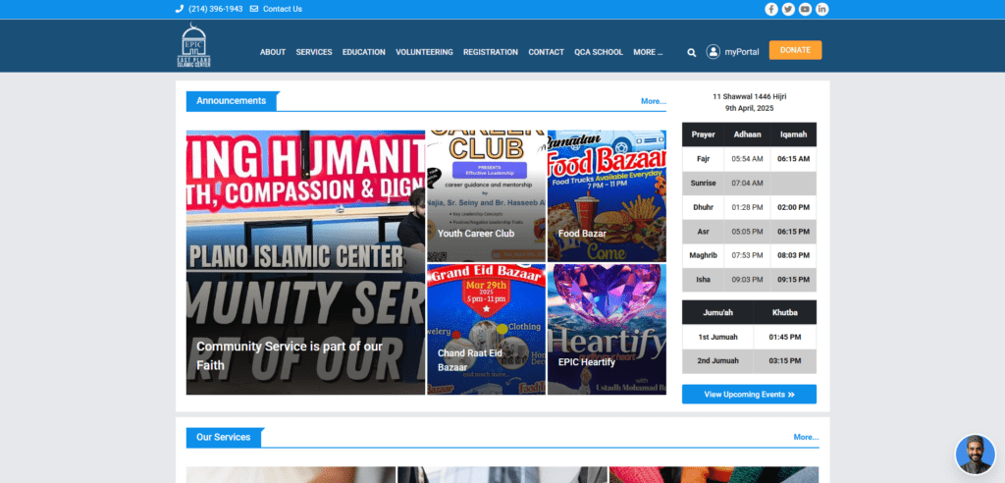Click the myPortal user avatar icon
Viewport: 1005px width, 483px height.
tap(714, 52)
